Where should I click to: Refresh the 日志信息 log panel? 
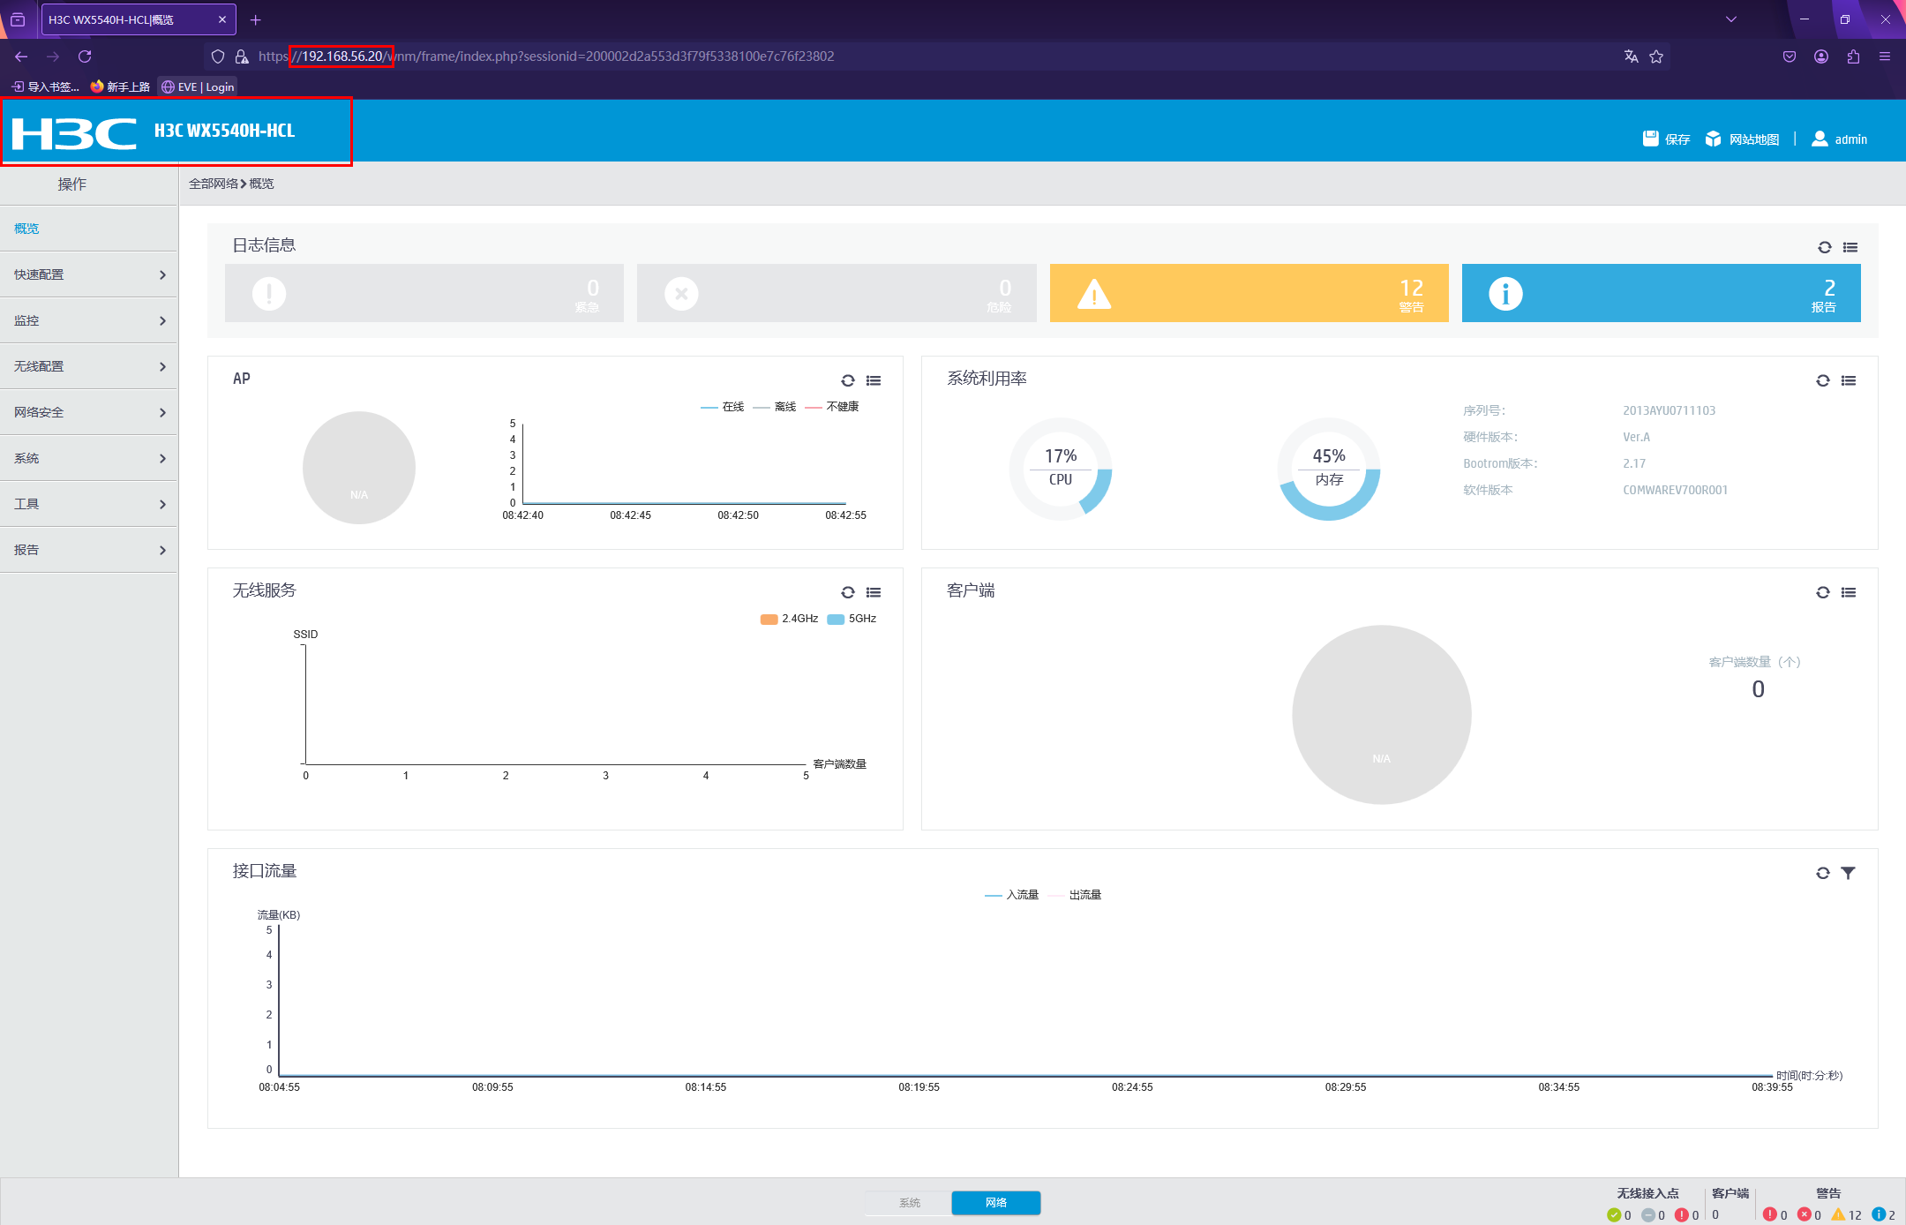(x=1825, y=247)
